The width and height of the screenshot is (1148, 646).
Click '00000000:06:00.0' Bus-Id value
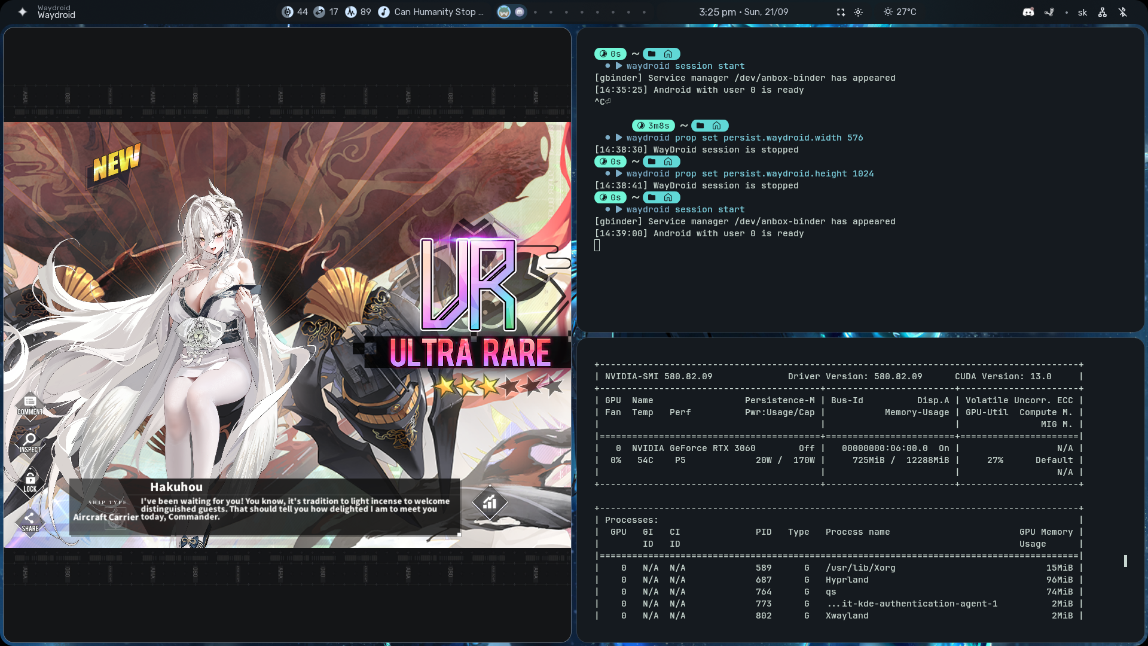click(884, 448)
